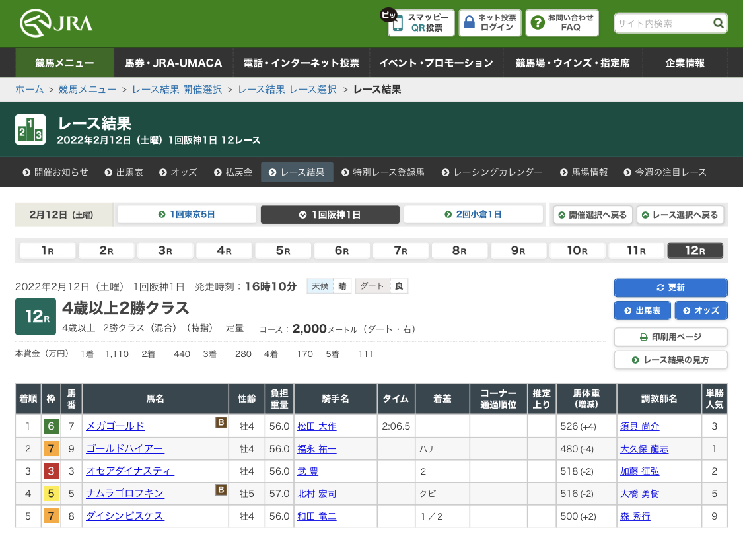Open the FAQ inquiries page
Screen dimensions: 743x538
(x=562, y=23)
